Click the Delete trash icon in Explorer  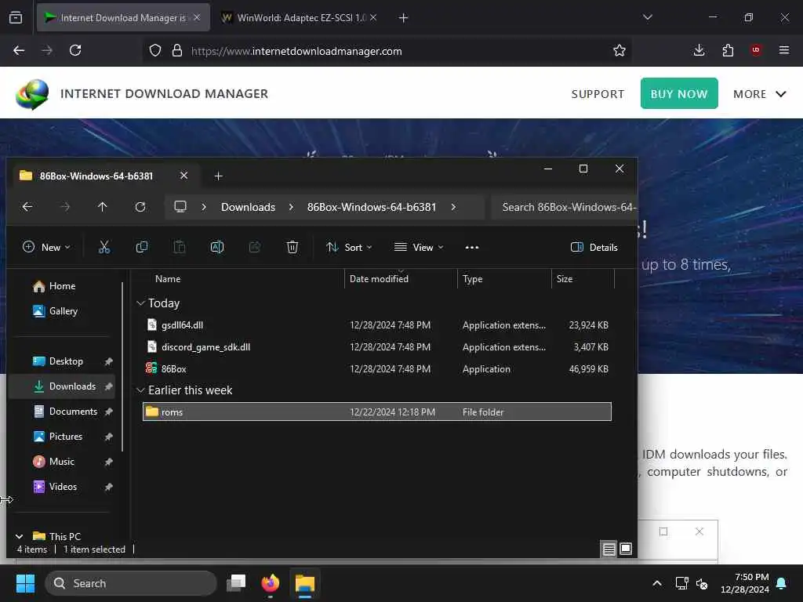(x=292, y=247)
